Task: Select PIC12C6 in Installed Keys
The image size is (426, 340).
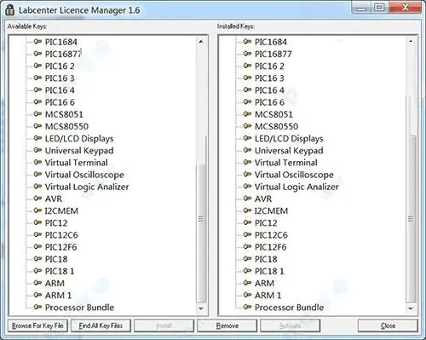Action: click(x=271, y=235)
